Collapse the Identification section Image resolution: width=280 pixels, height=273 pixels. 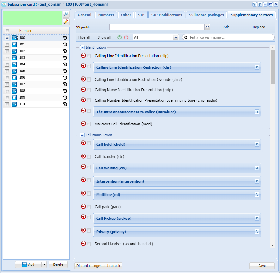[x=82, y=47]
